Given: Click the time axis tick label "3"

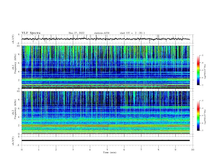Looking at the screenshot, I should [73, 150].
